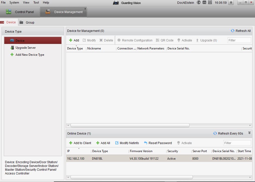Click Reset Password
Viewport: 255px width, 182px height.
pos(158,143)
